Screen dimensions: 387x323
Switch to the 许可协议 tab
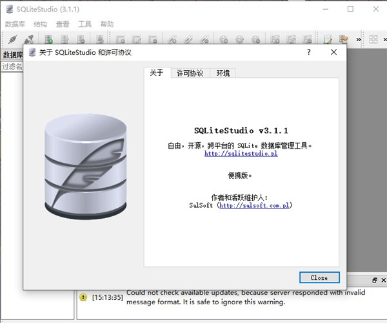pos(190,73)
